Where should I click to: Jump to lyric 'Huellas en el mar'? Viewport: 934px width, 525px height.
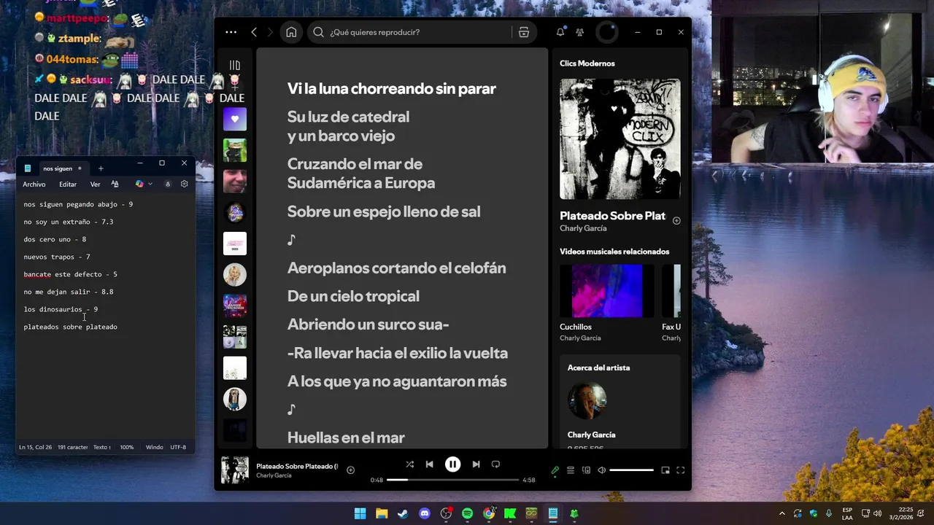tap(346, 437)
